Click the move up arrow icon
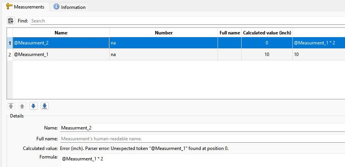 [x=22, y=106]
